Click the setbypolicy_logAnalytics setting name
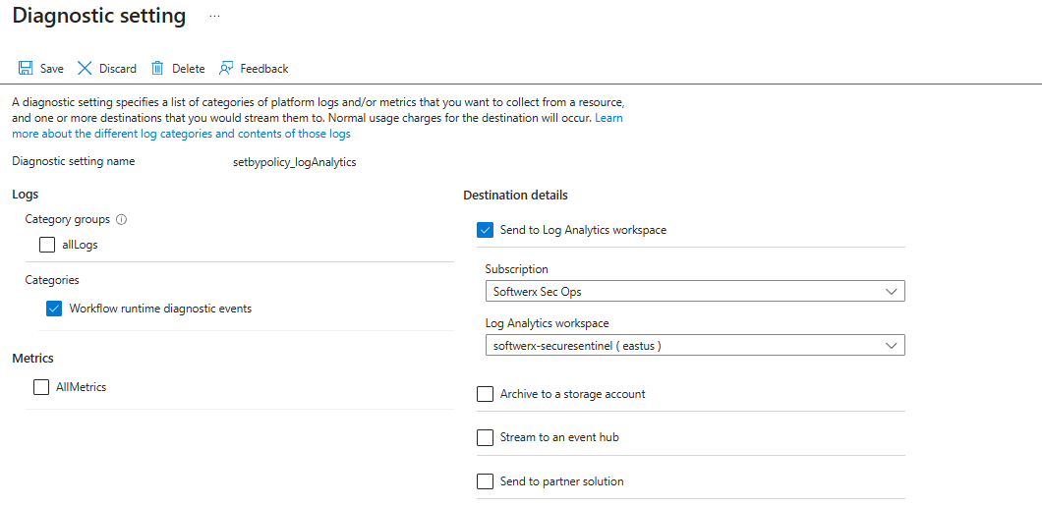The image size is (1042, 507). click(x=287, y=162)
